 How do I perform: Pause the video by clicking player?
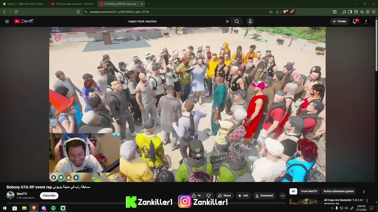187,105
